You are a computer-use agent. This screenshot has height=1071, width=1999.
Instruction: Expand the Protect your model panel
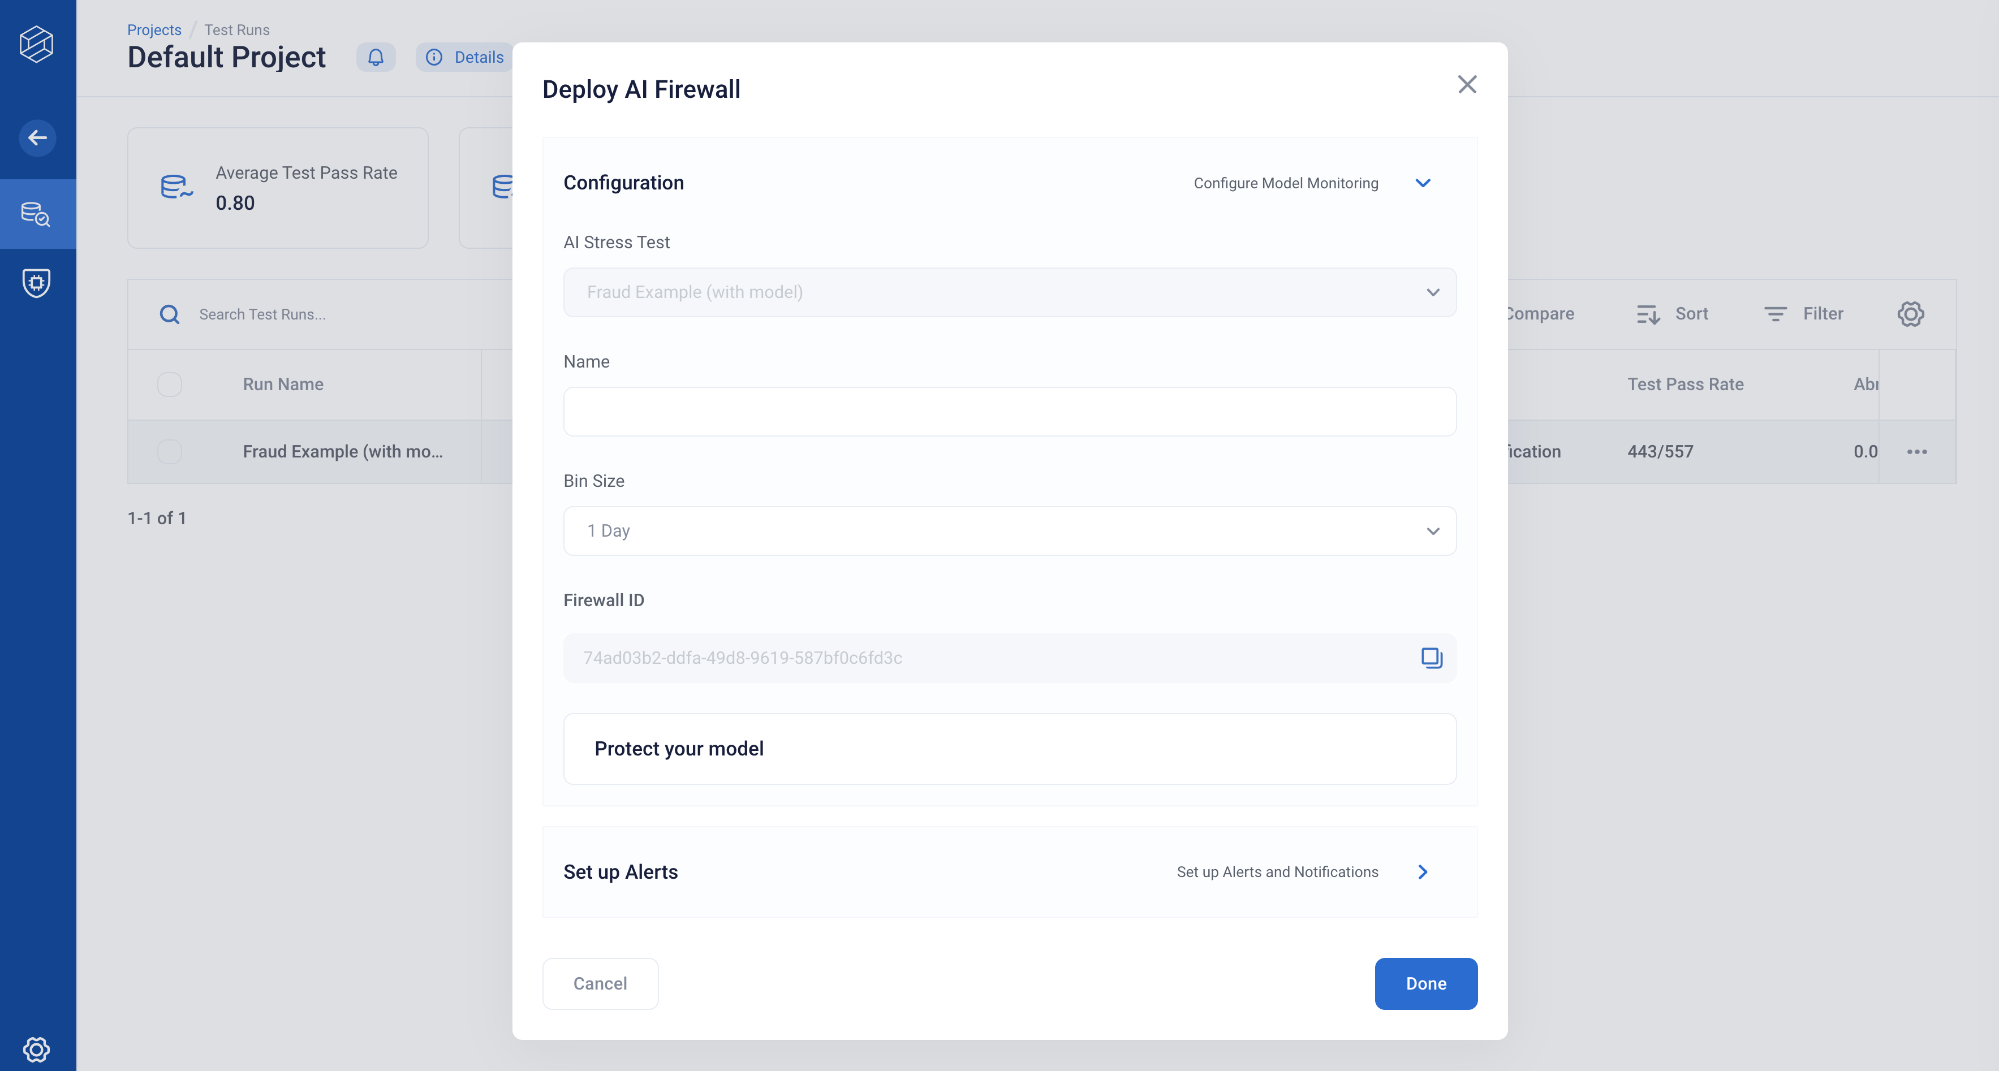click(x=1010, y=749)
